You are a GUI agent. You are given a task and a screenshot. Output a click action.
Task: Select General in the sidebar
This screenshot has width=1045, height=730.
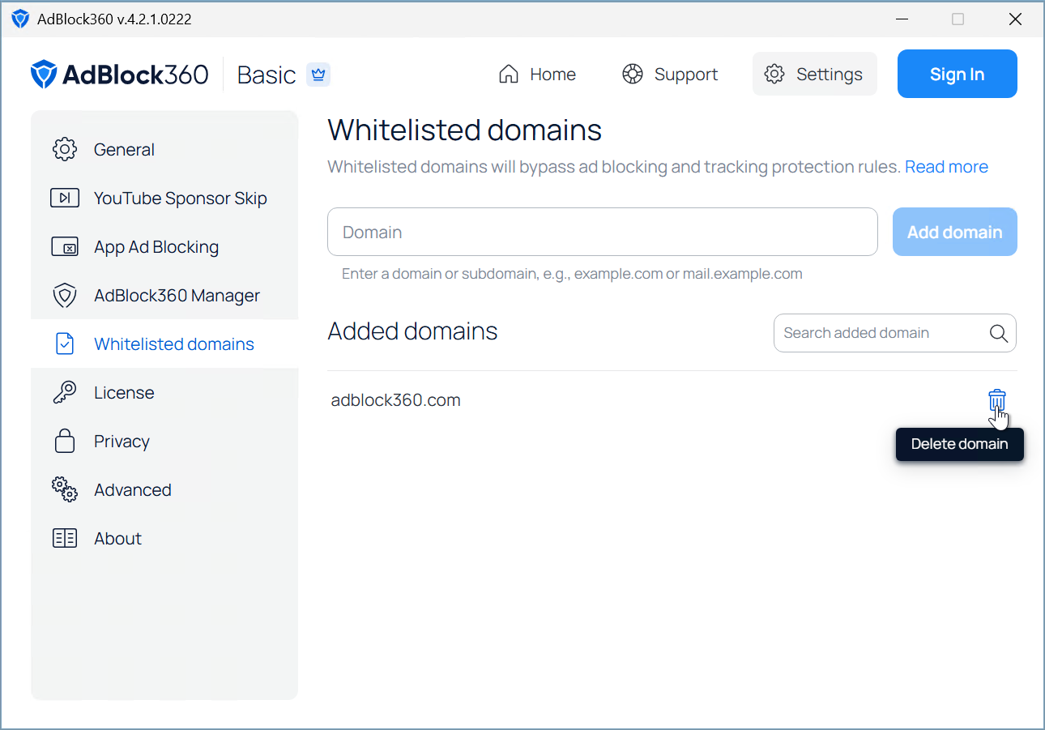tap(164, 149)
